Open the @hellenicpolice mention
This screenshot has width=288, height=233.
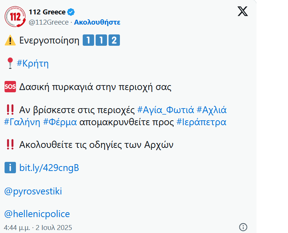point(37,214)
